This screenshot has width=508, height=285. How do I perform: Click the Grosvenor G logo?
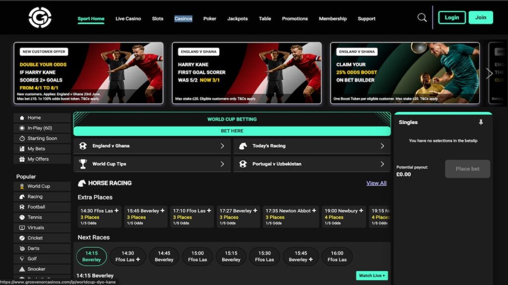click(40, 17)
